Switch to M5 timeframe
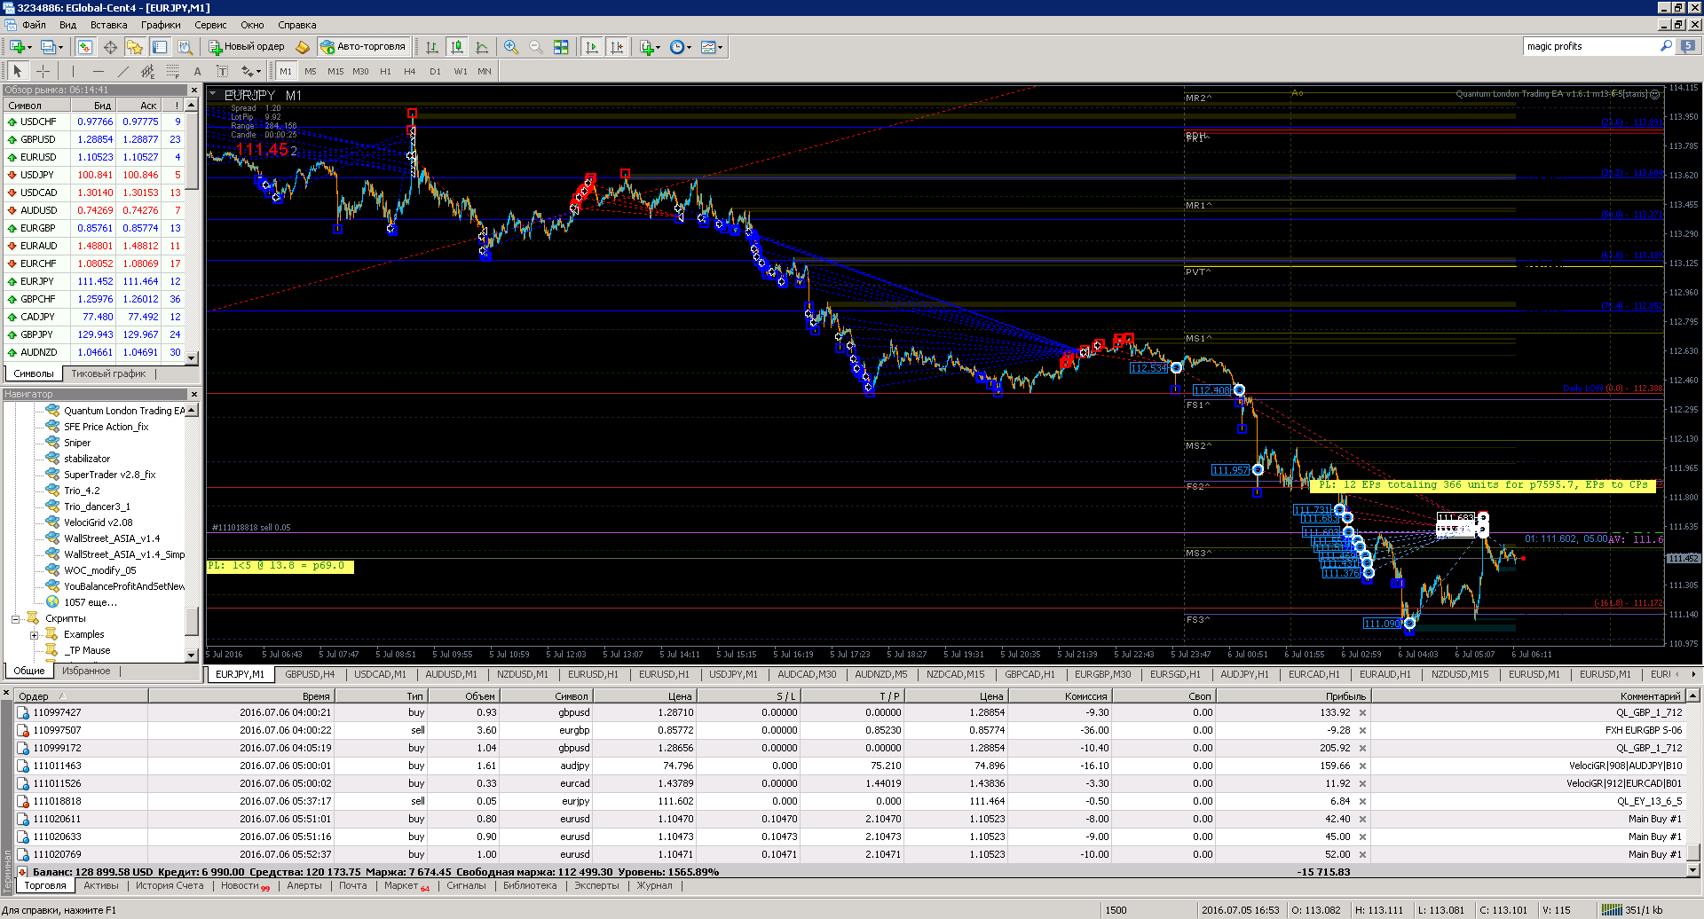Screen dimensions: 1704x919 click(x=310, y=71)
